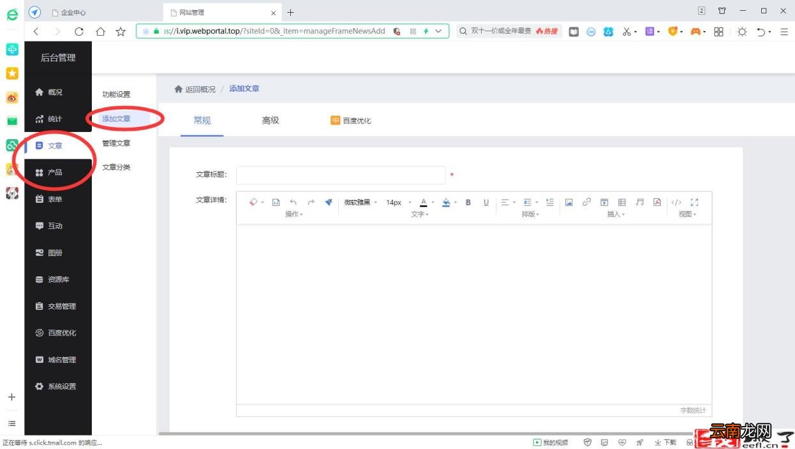Click the undo arrow in editor toolbar

point(293,202)
